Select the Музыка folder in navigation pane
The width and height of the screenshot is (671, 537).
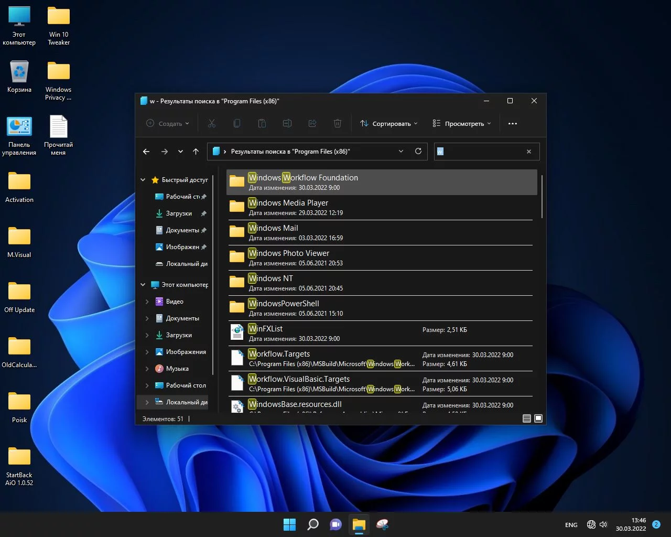[177, 369]
